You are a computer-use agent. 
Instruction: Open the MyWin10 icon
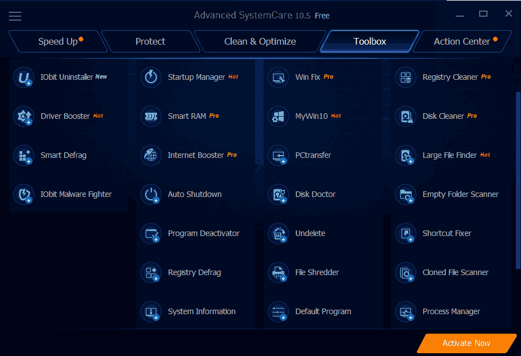coord(279,116)
